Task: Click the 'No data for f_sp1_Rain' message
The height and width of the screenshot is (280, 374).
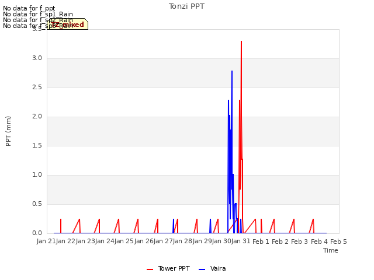Action: pos(38,14)
